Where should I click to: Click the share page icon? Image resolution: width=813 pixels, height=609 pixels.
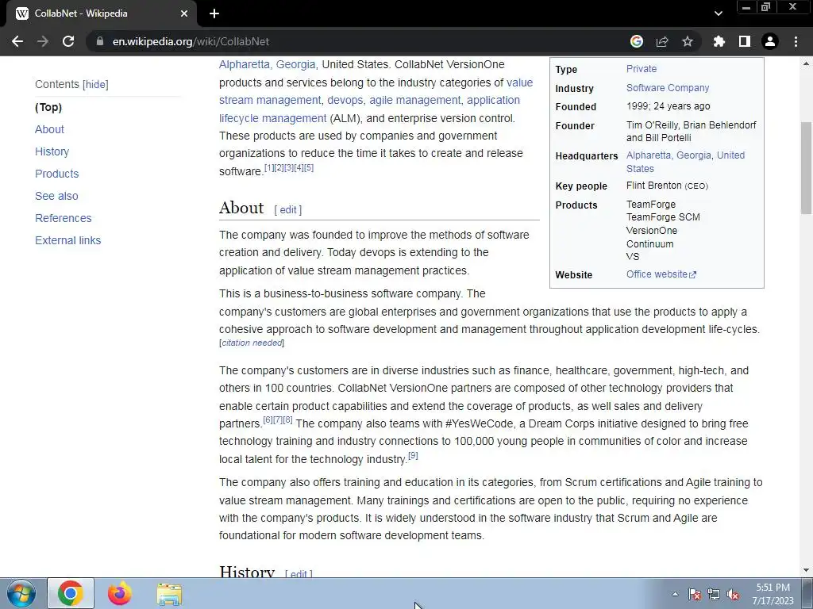tap(662, 41)
